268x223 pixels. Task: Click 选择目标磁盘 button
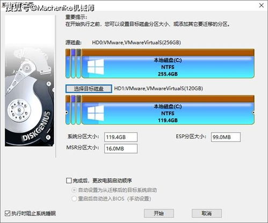89,89
